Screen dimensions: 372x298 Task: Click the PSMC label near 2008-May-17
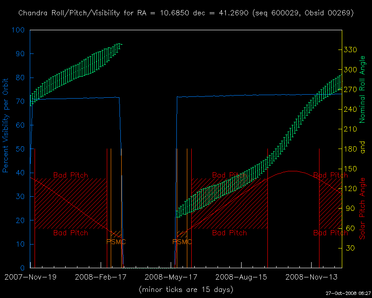[182, 241]
